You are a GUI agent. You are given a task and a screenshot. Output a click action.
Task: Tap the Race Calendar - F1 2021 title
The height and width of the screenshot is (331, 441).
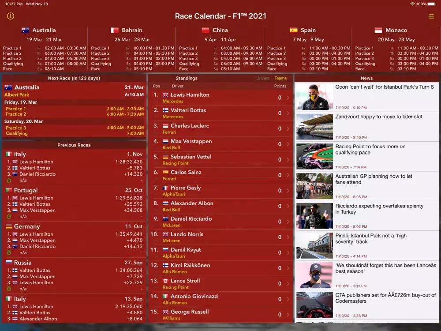[220, 16]
